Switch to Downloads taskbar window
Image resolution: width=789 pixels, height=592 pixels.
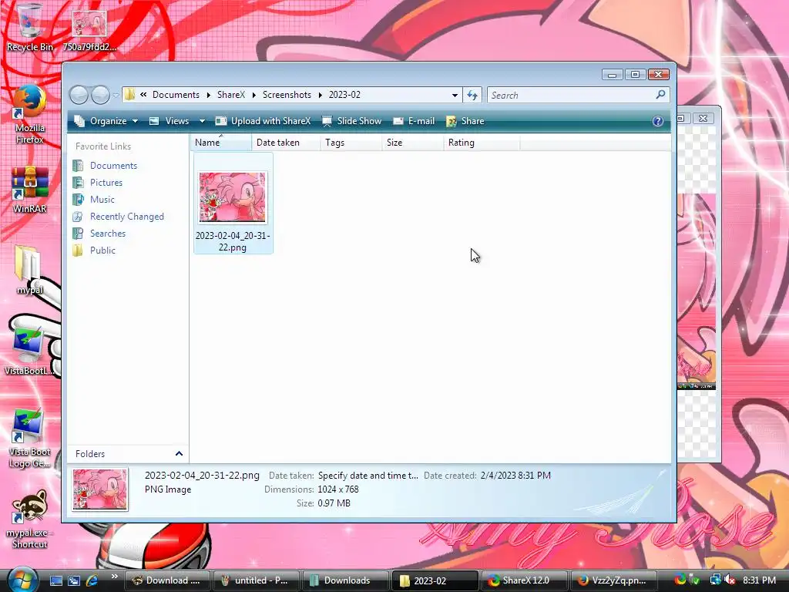tap(345, 580)
